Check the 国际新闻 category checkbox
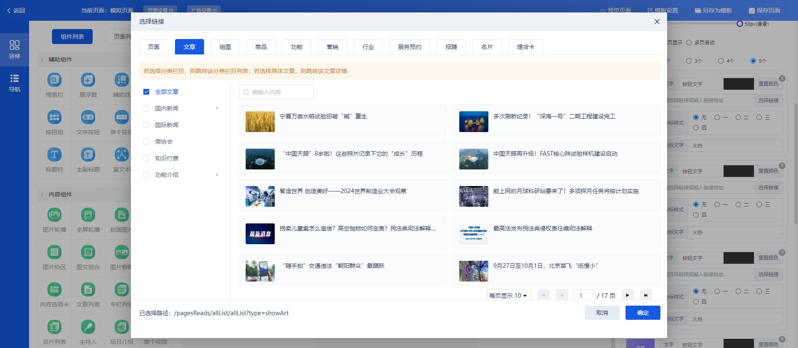Image resolution: width=798 pixels, height=348 pixels. click(146, 125)
